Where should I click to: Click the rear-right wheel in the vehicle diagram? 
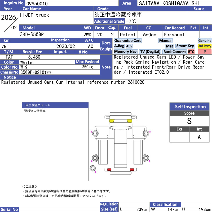(146, 158)
